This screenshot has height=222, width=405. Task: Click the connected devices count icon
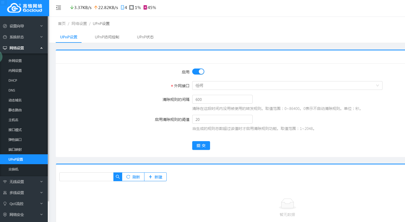click(122, 8)
